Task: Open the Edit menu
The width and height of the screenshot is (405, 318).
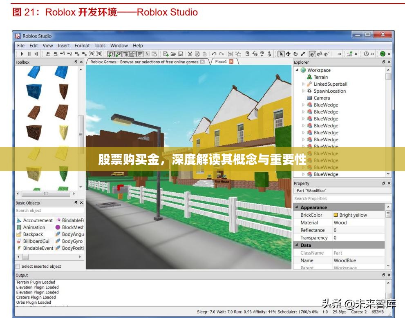Action: (x=34, y=45)
